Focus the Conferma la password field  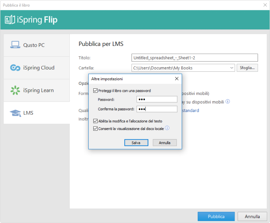click(x=157, y=109)
